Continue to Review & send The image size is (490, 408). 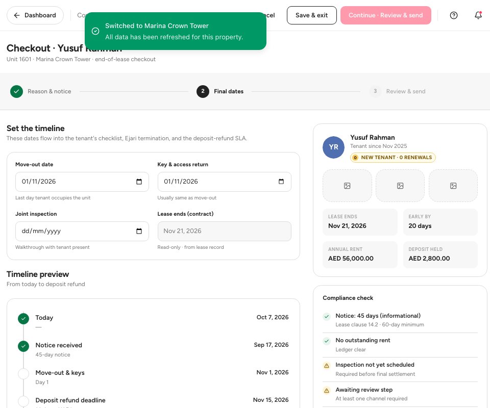[386, 15]
